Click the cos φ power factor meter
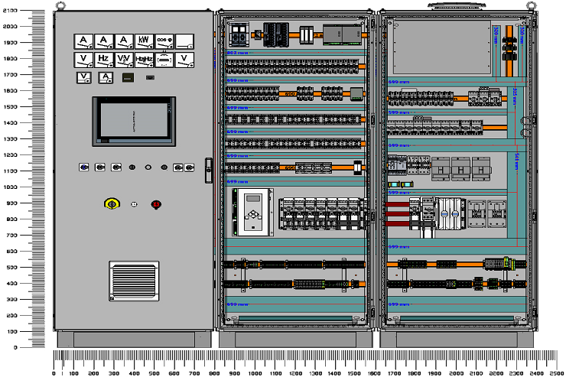 (x=164, y=41)
